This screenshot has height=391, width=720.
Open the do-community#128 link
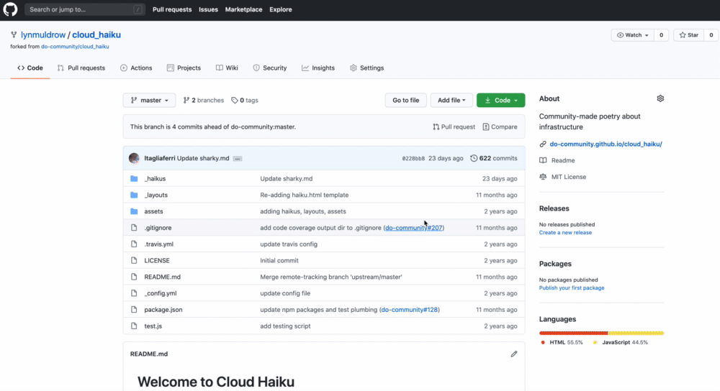click(x=410, y=309)
